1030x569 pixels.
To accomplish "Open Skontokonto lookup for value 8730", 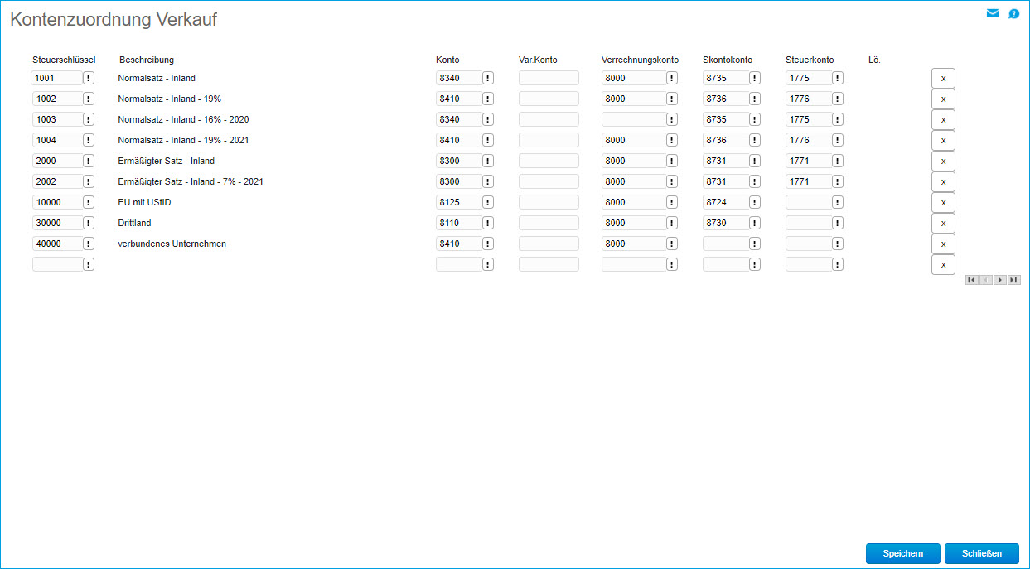I will click(x=755, y=223).
